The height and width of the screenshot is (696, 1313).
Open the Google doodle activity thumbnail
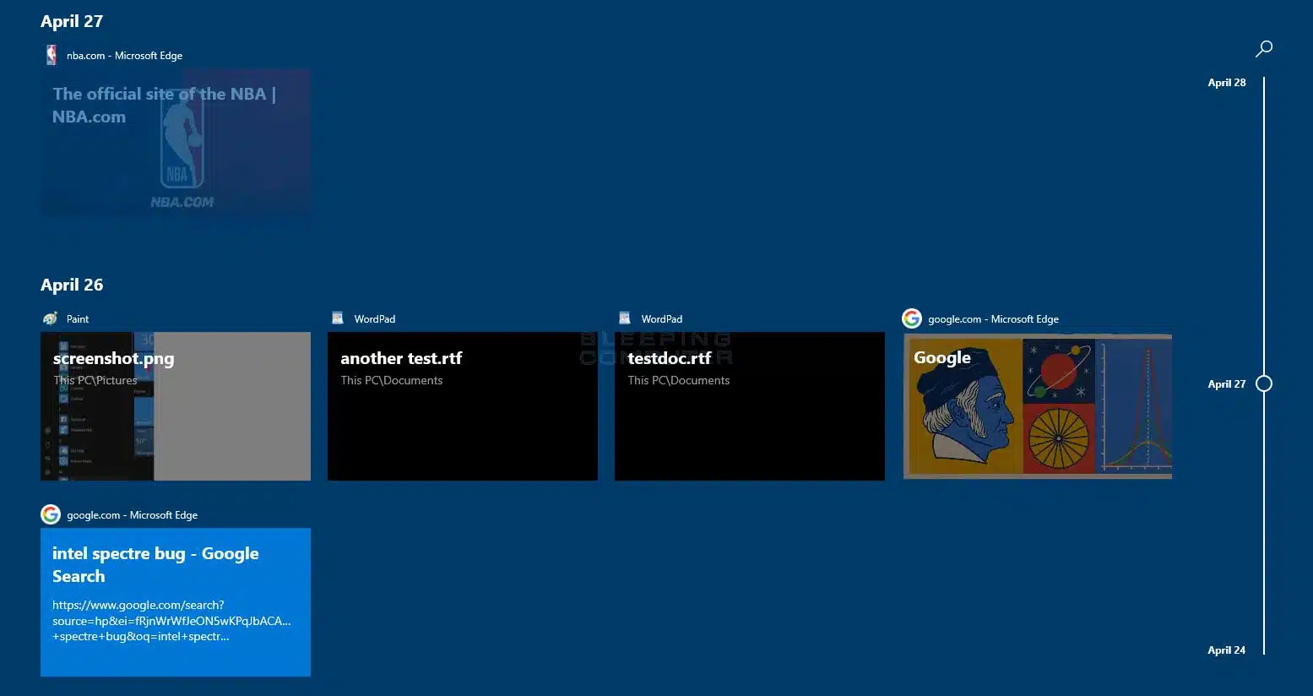pyautogui.click(x=1037, y=406)
